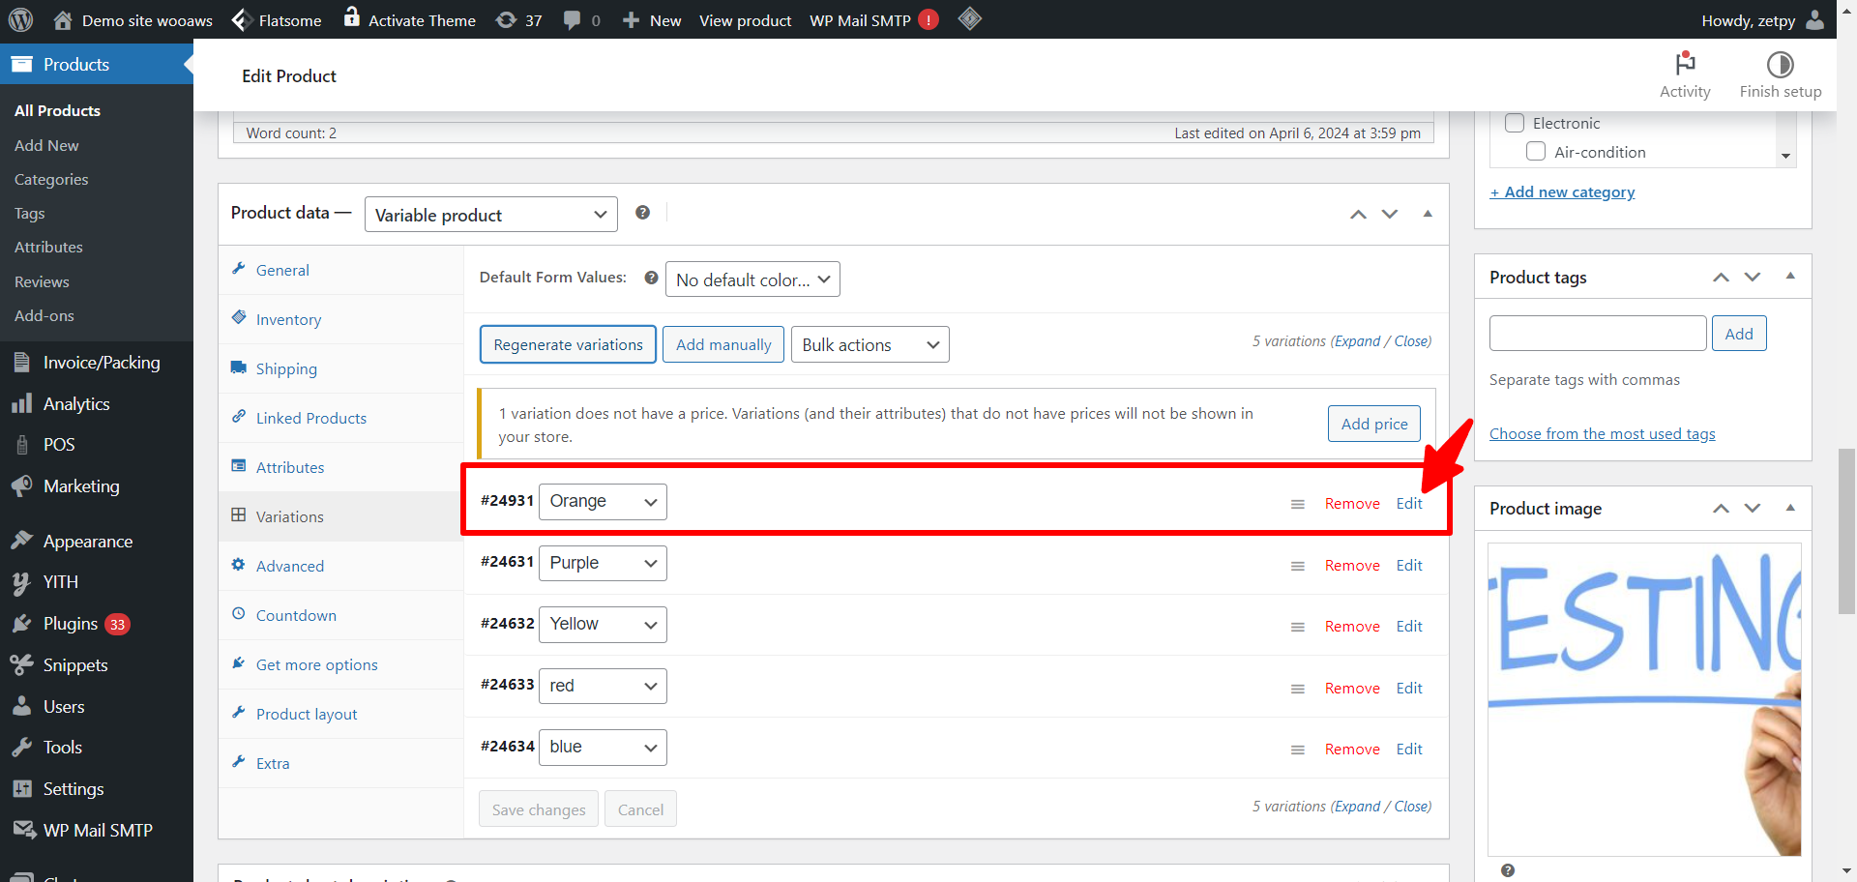This screenshot has height=882, width=1857.
Task: Click the updates icon showing 37
Action: point(506,19)
